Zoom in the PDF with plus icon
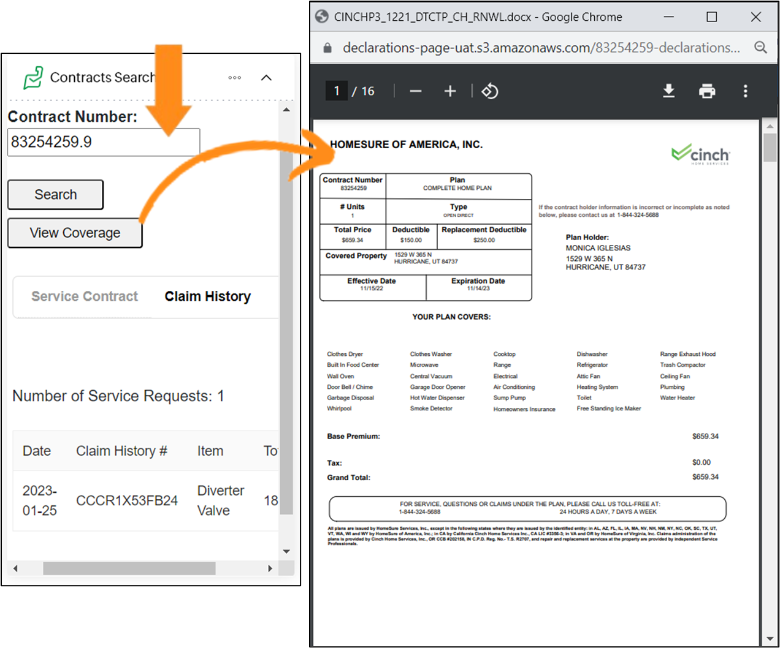 coord(450,91)
